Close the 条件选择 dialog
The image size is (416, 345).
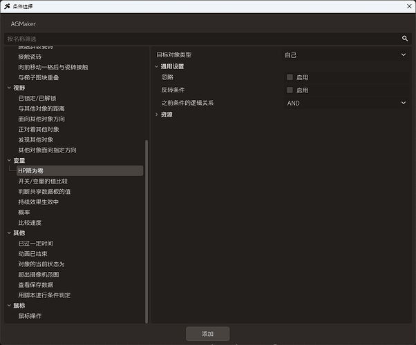click(x=409, y=6)
